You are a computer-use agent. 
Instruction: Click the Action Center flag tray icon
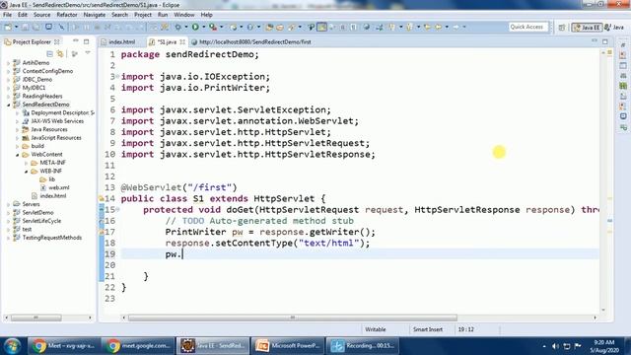578,346
